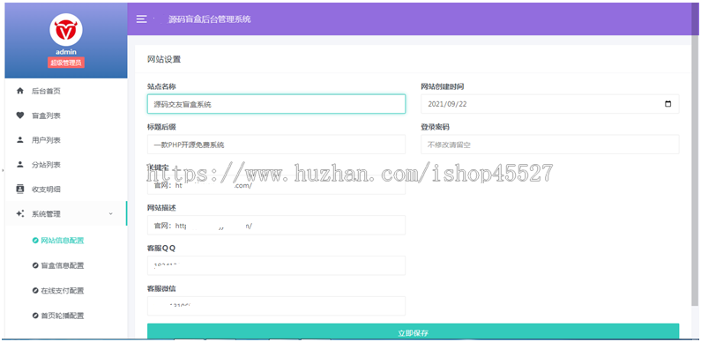Image resolution: width=701 pixels, height=342 pixels.
Task: Click the admin avatar logo
Action: coord(66,29)
